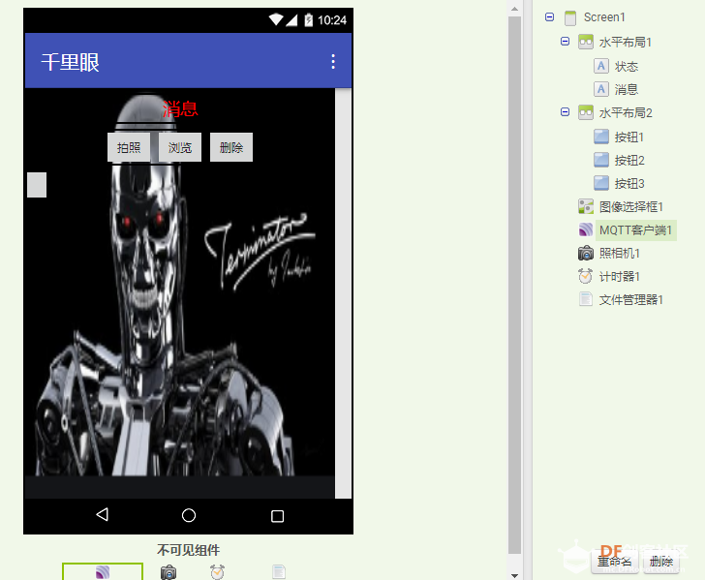
Task: Tap the Android home circle button
Action: (x=189, y=515)
